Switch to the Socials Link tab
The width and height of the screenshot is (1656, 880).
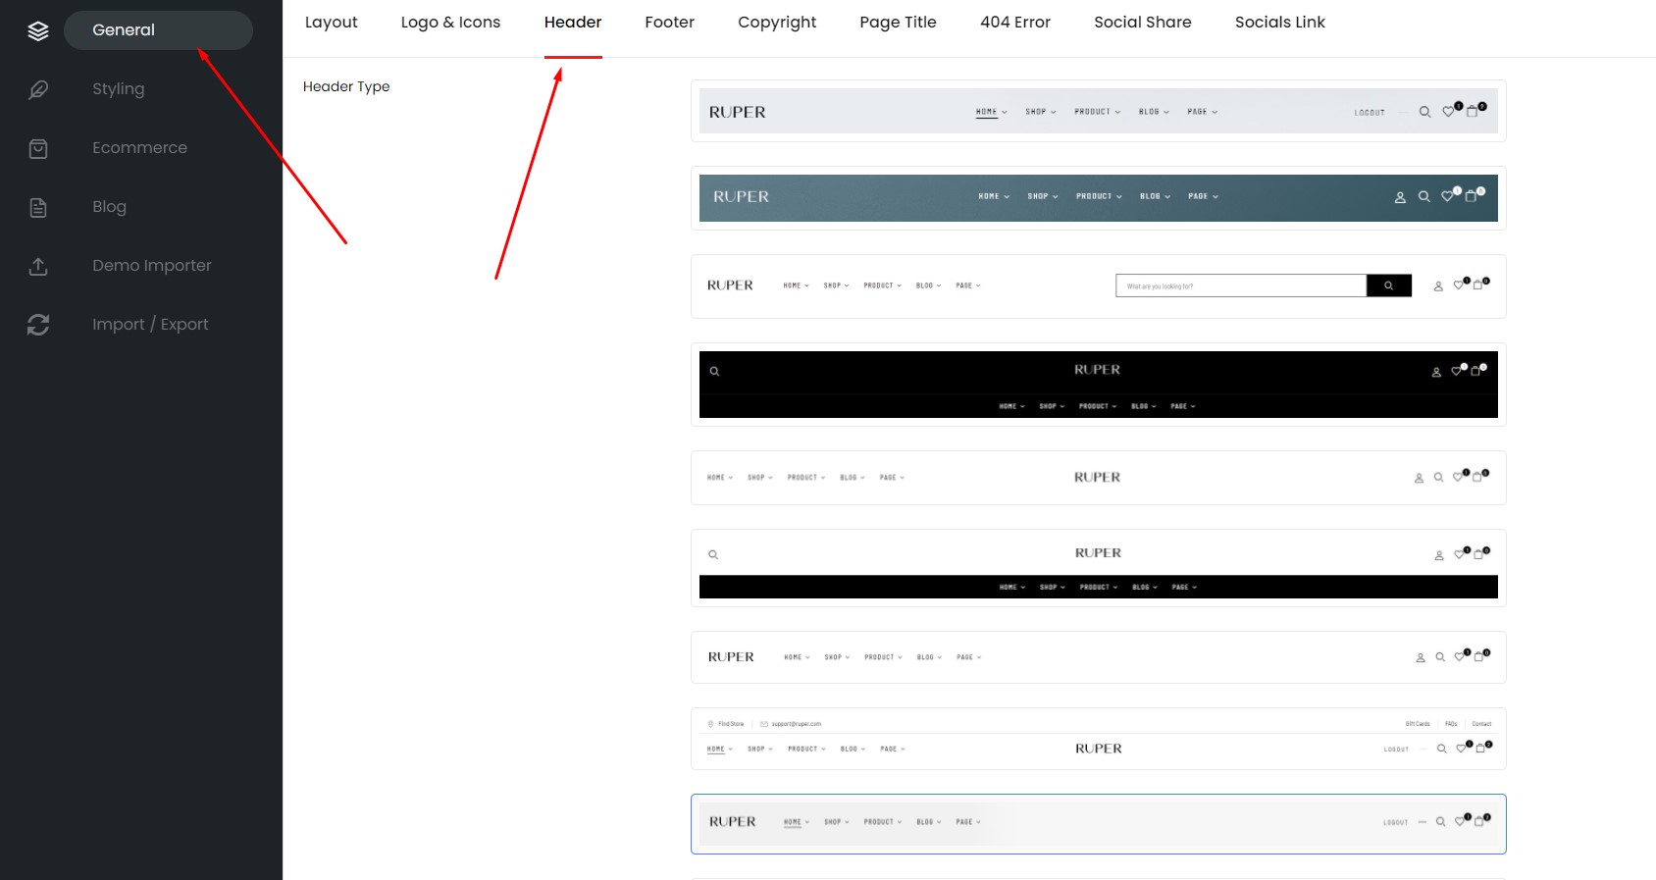[1280, 23]
